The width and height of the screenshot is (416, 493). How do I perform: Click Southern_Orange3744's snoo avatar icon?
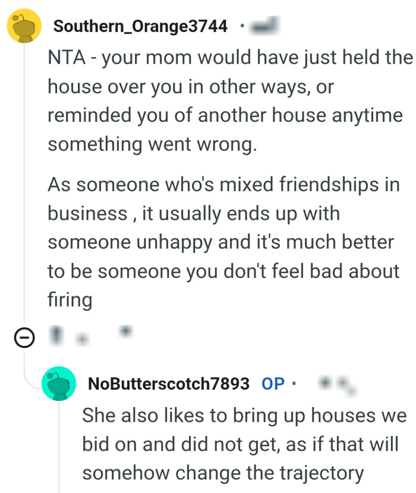24,26
